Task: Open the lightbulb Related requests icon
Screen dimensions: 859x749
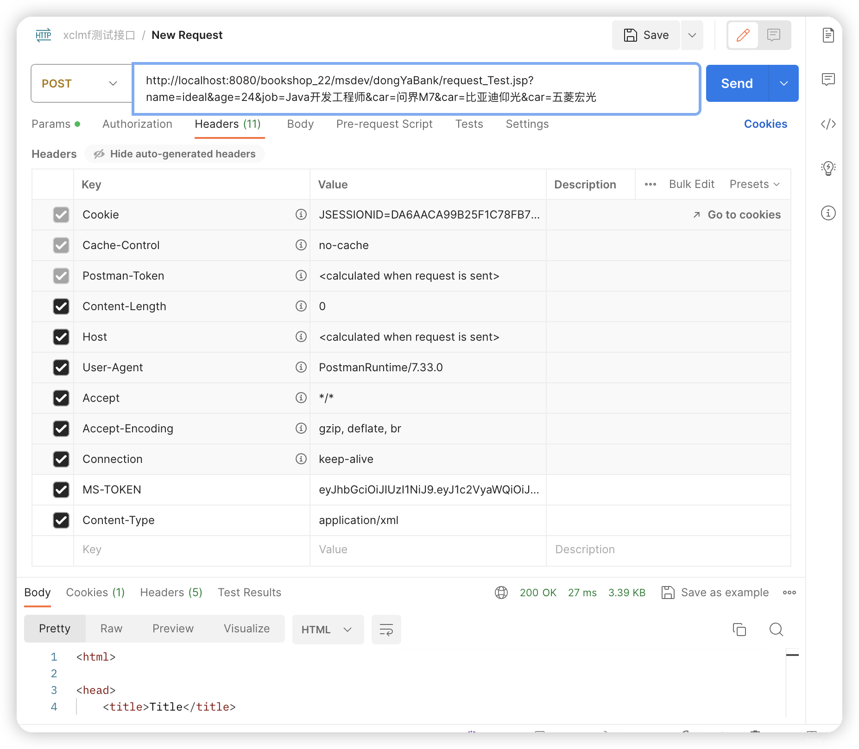Action: pyautogui.click(x=828, y=168)
